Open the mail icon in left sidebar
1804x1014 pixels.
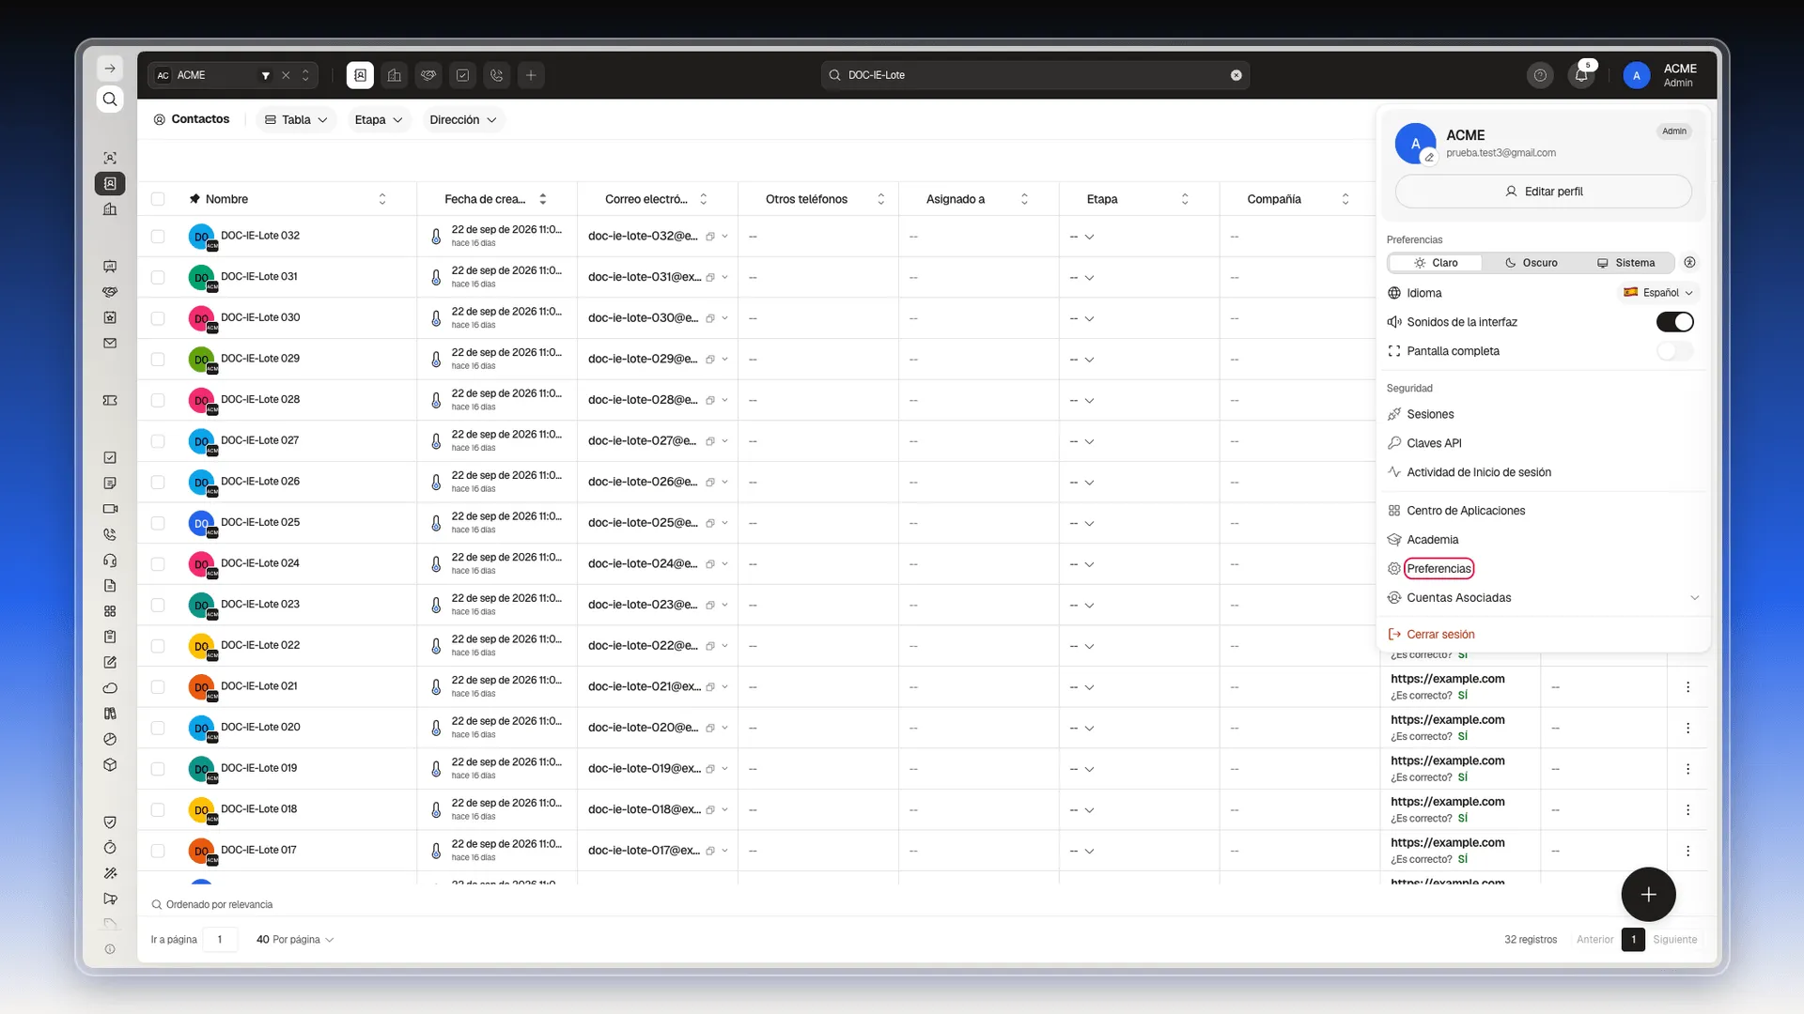click(110, 344)
